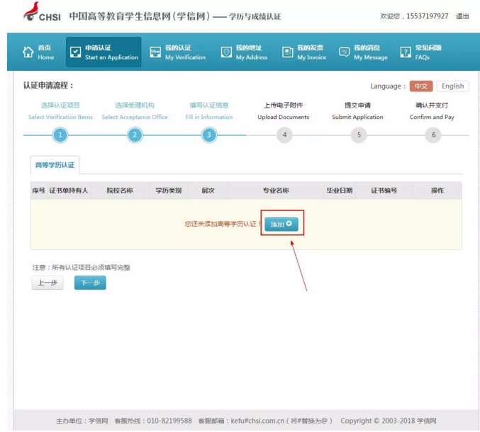Go back with the 上一步 button

(x=47, y=283)
